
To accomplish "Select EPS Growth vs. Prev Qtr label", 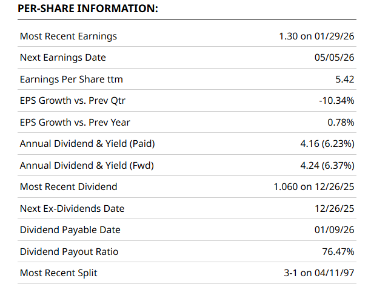I will 73,101.
